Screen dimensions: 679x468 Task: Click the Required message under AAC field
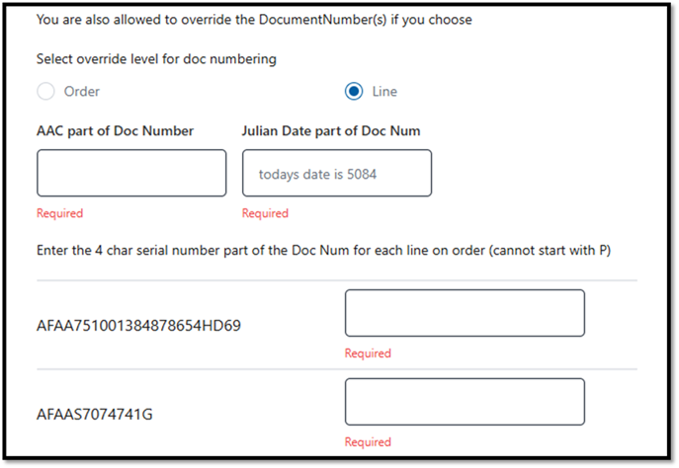pos(59,213)
